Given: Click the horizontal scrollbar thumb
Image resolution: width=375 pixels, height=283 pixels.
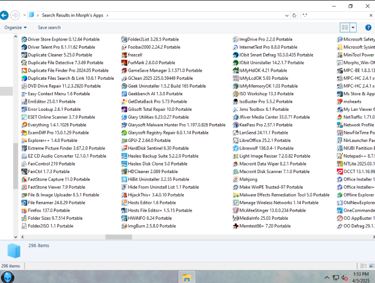Looking at the screenshot, I should coord(118,237).
